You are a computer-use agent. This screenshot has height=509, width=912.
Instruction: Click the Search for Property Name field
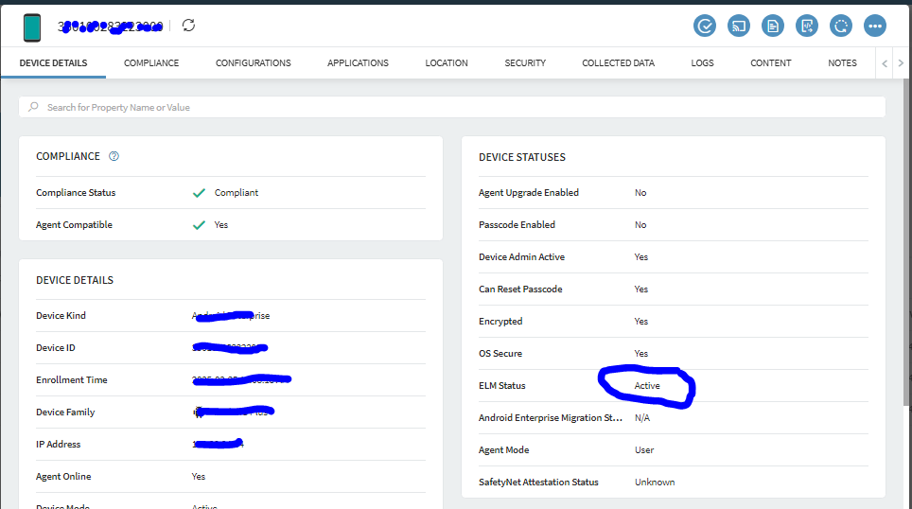pyautogui.click(x=454, y=108)
